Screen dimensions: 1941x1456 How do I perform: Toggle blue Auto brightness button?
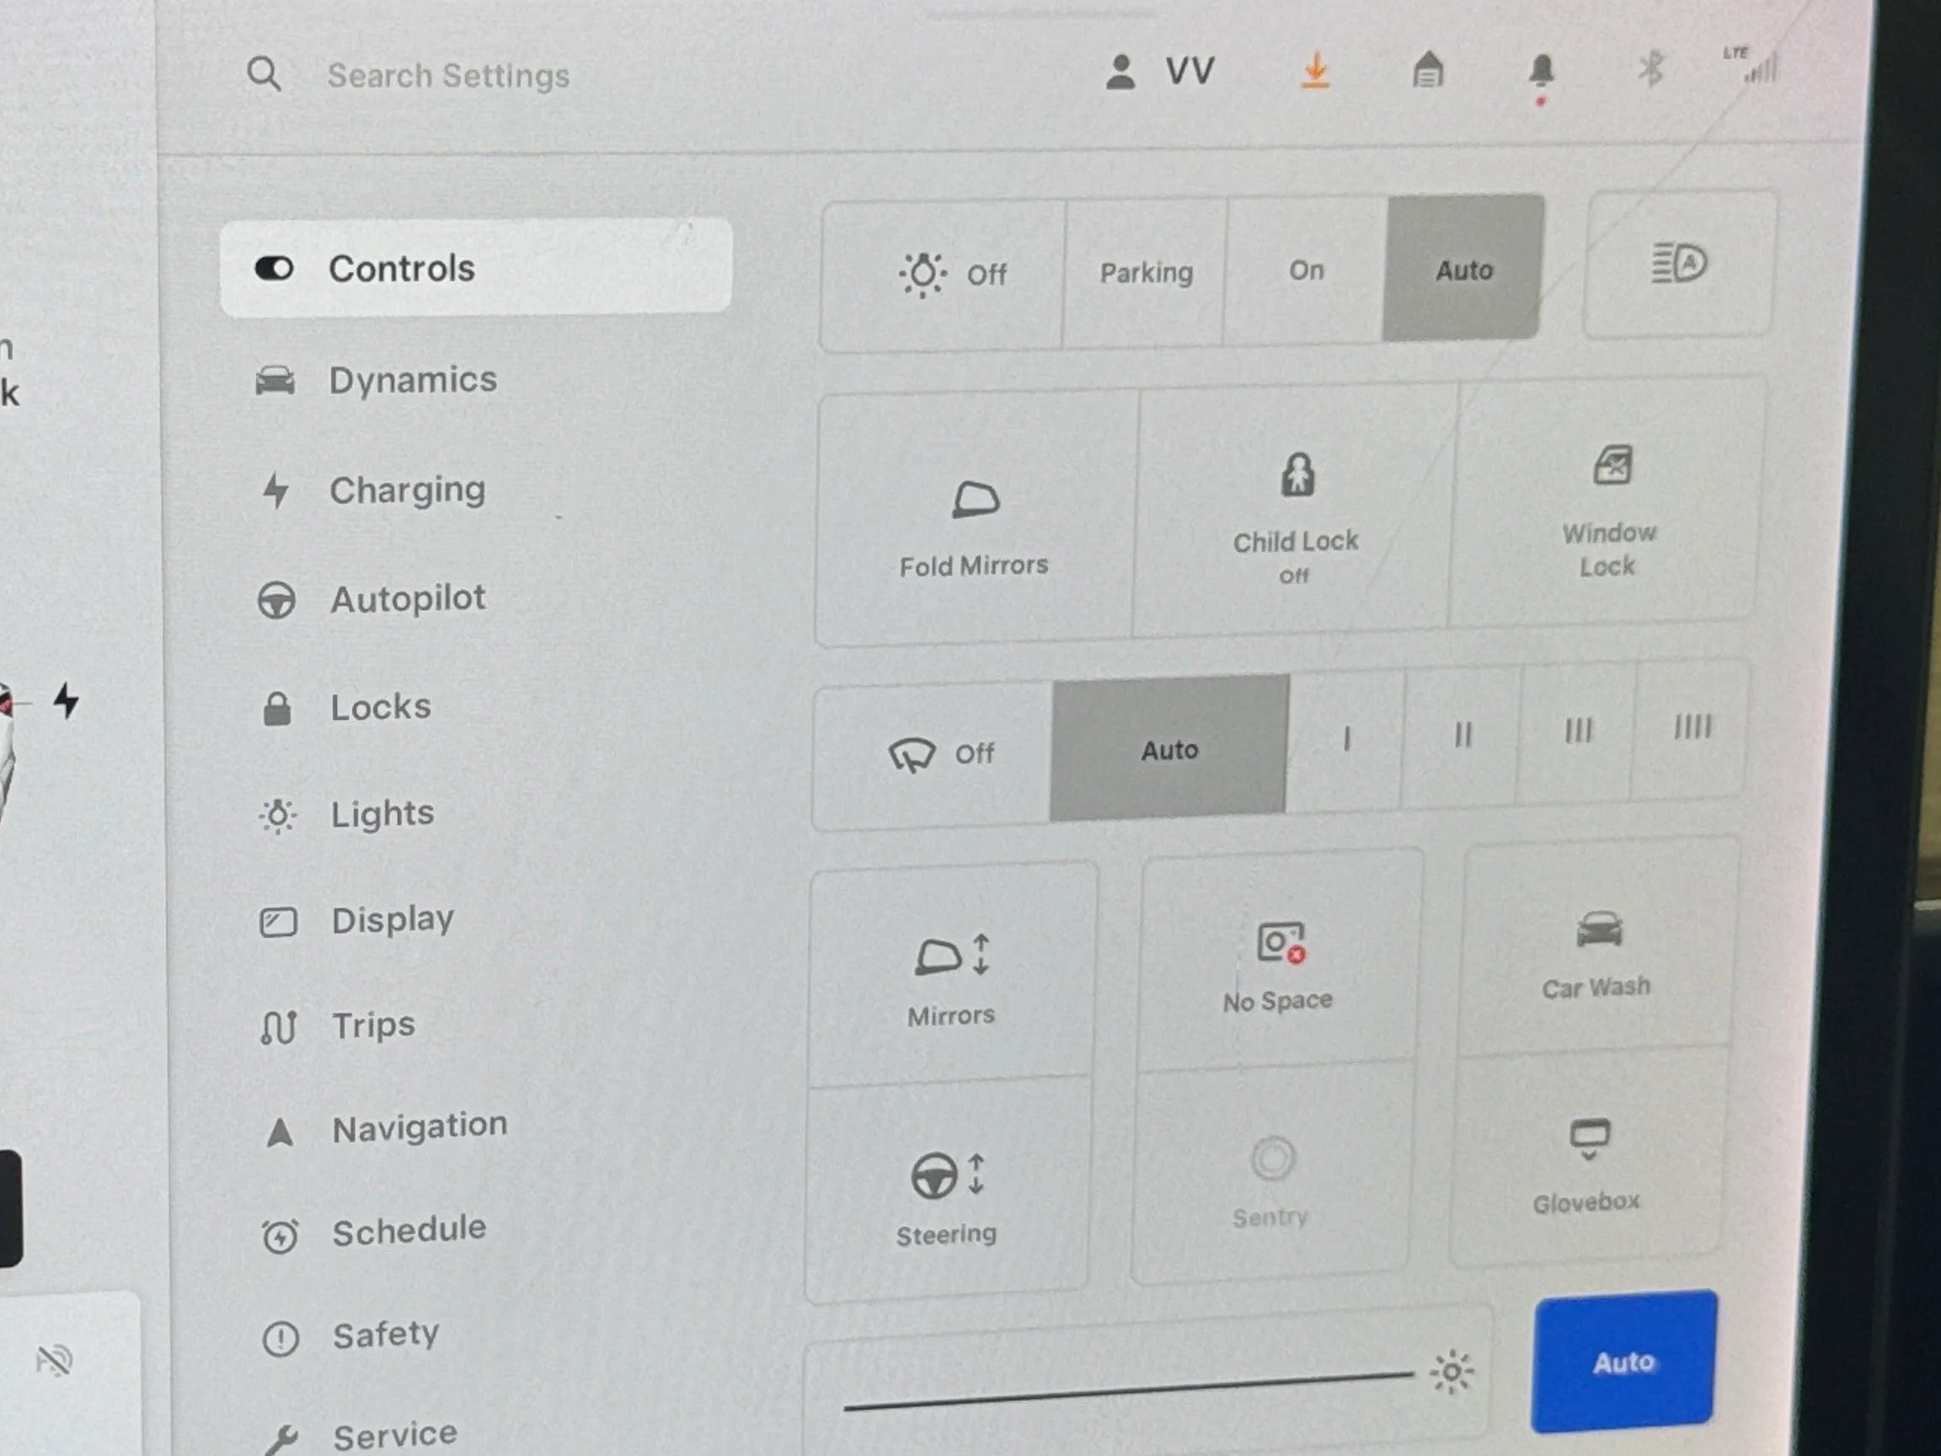click(x=1623, y=1362)
